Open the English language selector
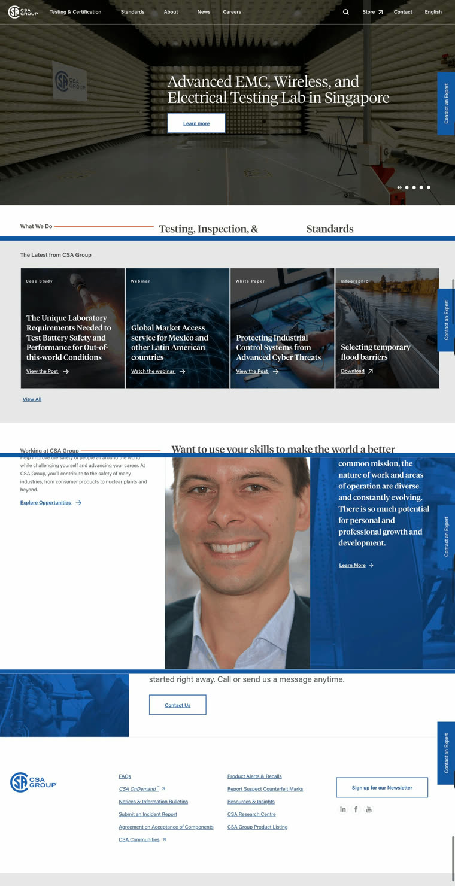The image size is (455, 886). (x=433, y=12)
